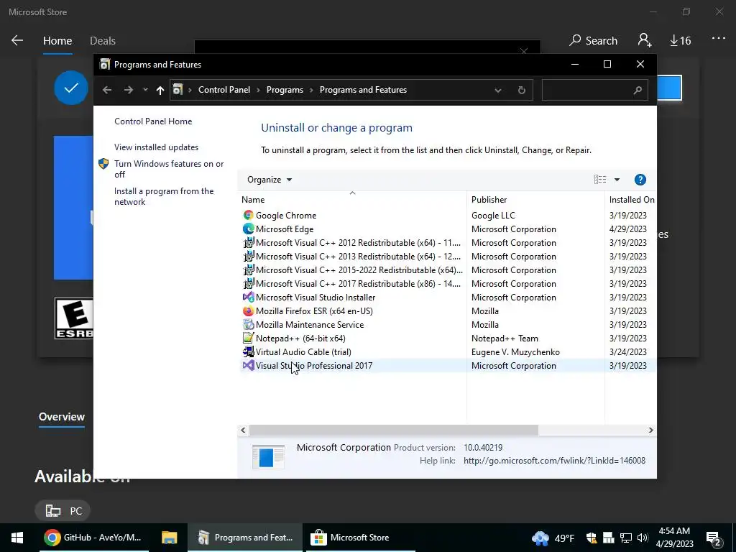The width and height of the screenshot is (736, 552).
Task: Click the Visual C++ 2013 Redistributable icon
Action: [248, 257]
